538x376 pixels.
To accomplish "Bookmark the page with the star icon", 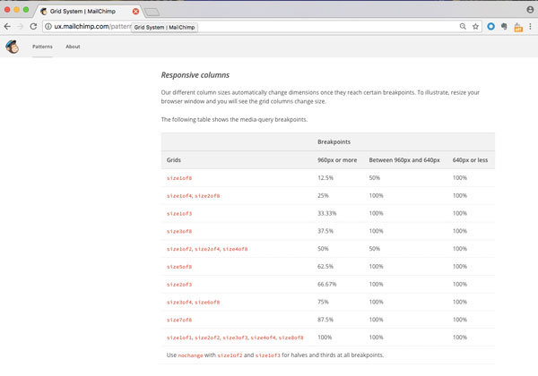I will tap(475, 26).
